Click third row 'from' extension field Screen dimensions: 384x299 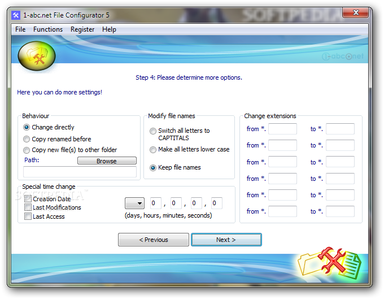coord(282,162)
